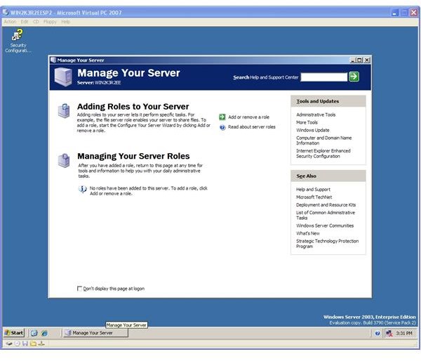Open the CD menu in Virtual PC
The image size is (421, 361).
(36, 22)
